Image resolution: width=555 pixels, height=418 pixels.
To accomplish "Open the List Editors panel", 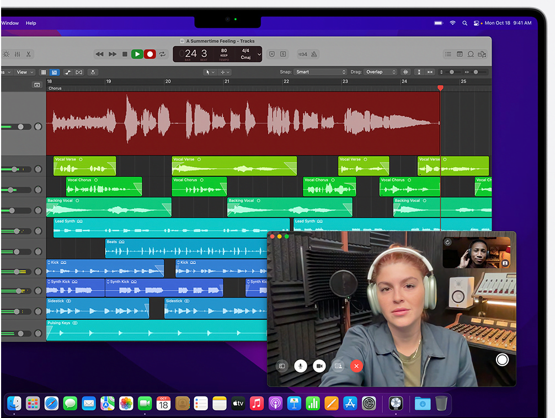I will 448,54.
